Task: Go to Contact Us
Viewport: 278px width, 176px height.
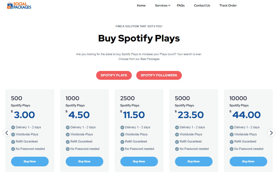Action: click(202, 5)
